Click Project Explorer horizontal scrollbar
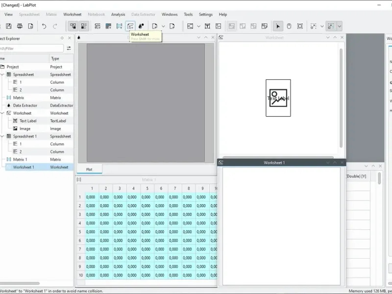 pos(20,283)
